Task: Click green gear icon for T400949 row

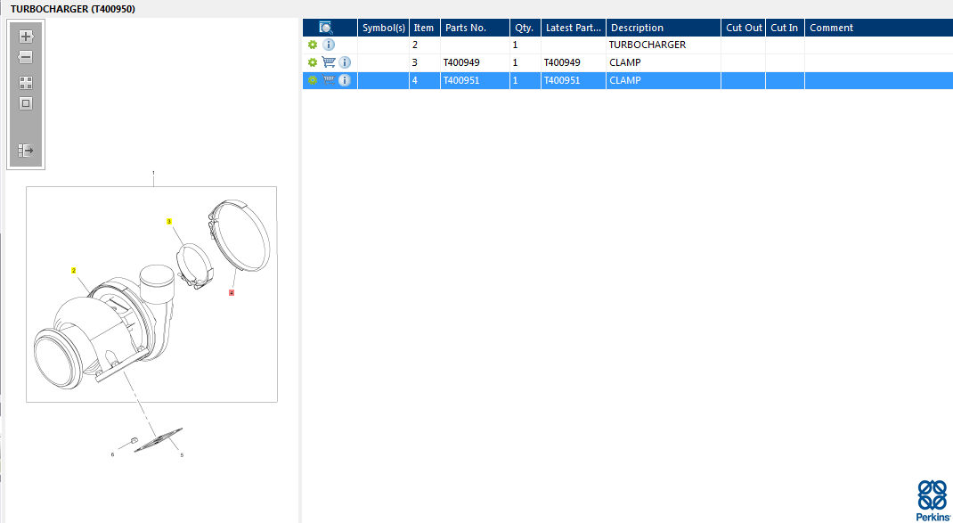Action: pyautogui.click(x=313, y=62)
